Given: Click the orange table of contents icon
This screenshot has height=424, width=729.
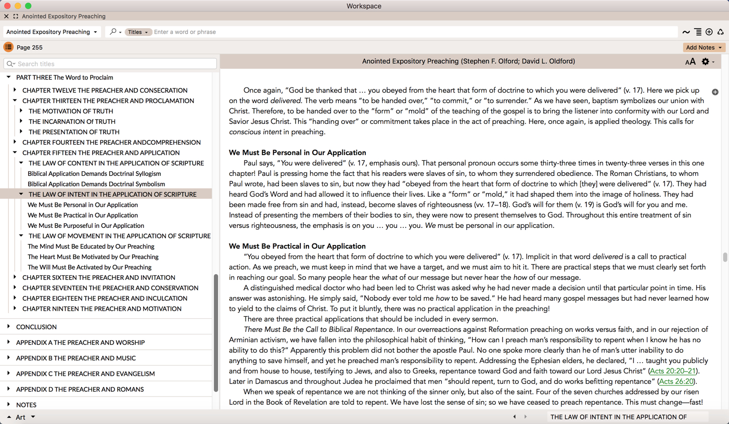Looking at the screenshot, I should point(8,47).
